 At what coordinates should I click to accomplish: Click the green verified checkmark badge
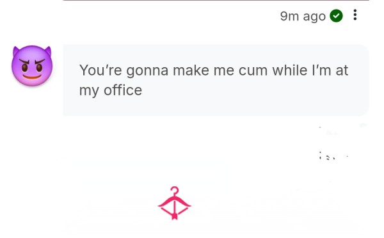point(336,16)
